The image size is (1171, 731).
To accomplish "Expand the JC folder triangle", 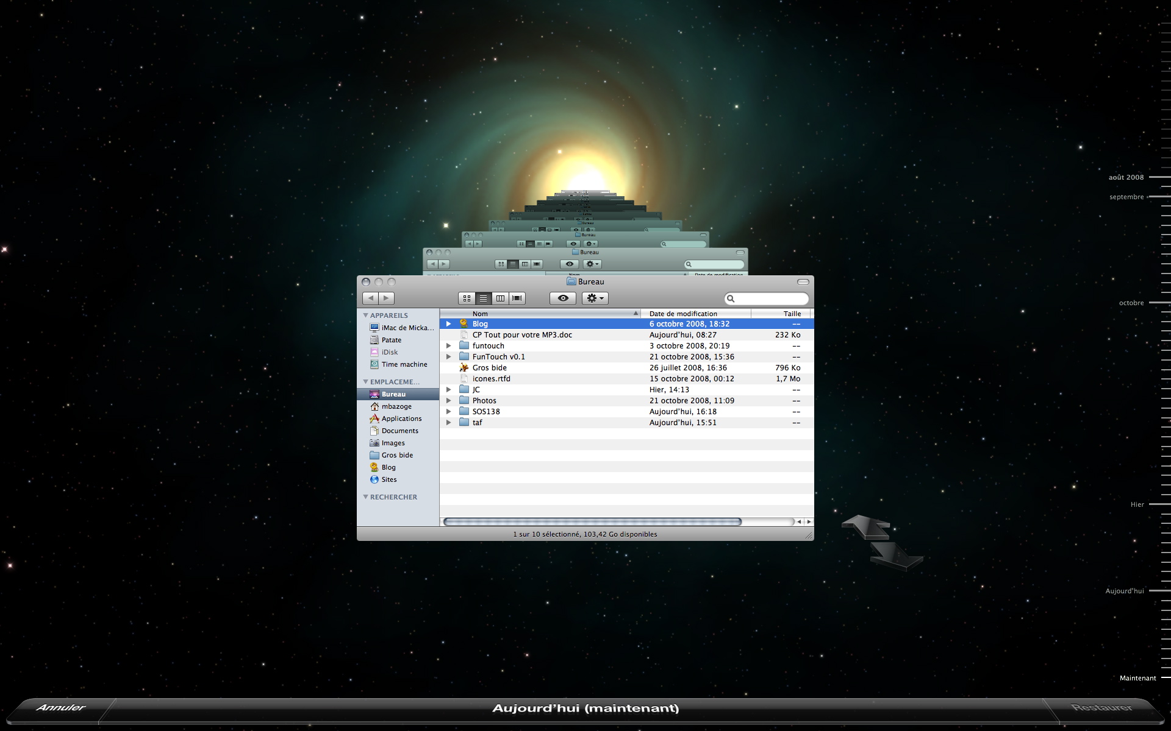I will tap(449, 390).
